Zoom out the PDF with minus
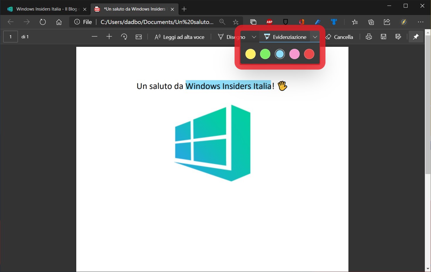The image size is (431, 272). pos(94,37)
